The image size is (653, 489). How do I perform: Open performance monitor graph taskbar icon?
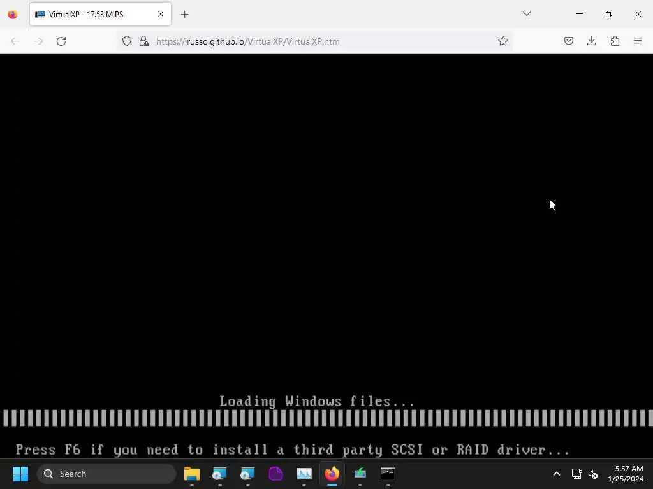coord(304,474)
